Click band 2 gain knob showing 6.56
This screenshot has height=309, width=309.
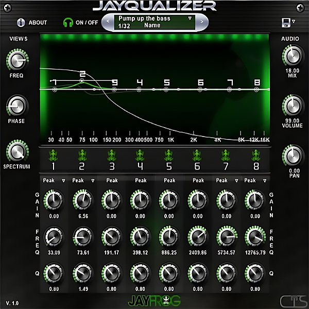[82, 200]
